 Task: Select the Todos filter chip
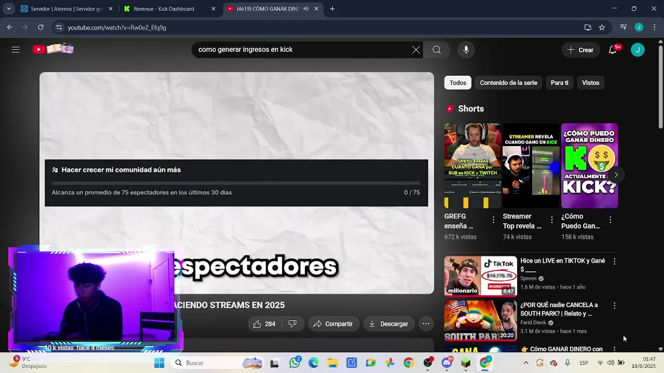458,83
